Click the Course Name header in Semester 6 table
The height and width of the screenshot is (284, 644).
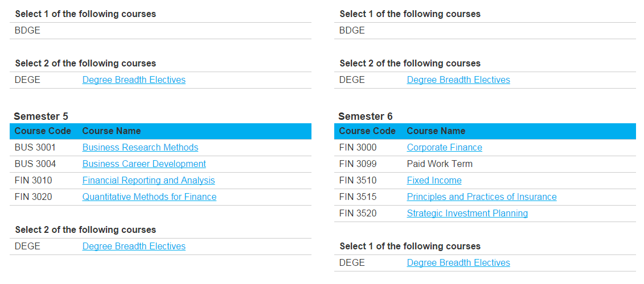pyautogui.click(x=436, y=131)
